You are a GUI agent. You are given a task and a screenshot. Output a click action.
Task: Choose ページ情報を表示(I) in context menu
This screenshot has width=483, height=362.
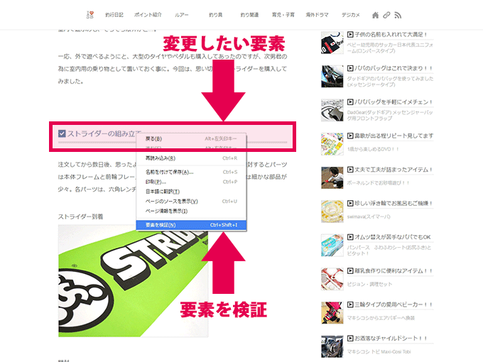click(x=191, y=212)
